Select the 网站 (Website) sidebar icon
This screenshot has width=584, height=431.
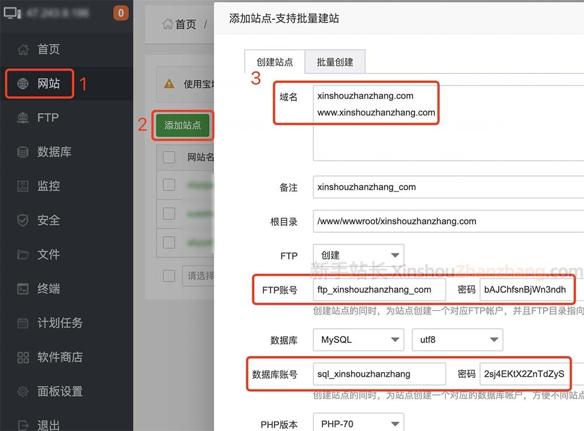pyautogui.click(x=44, y=83)
